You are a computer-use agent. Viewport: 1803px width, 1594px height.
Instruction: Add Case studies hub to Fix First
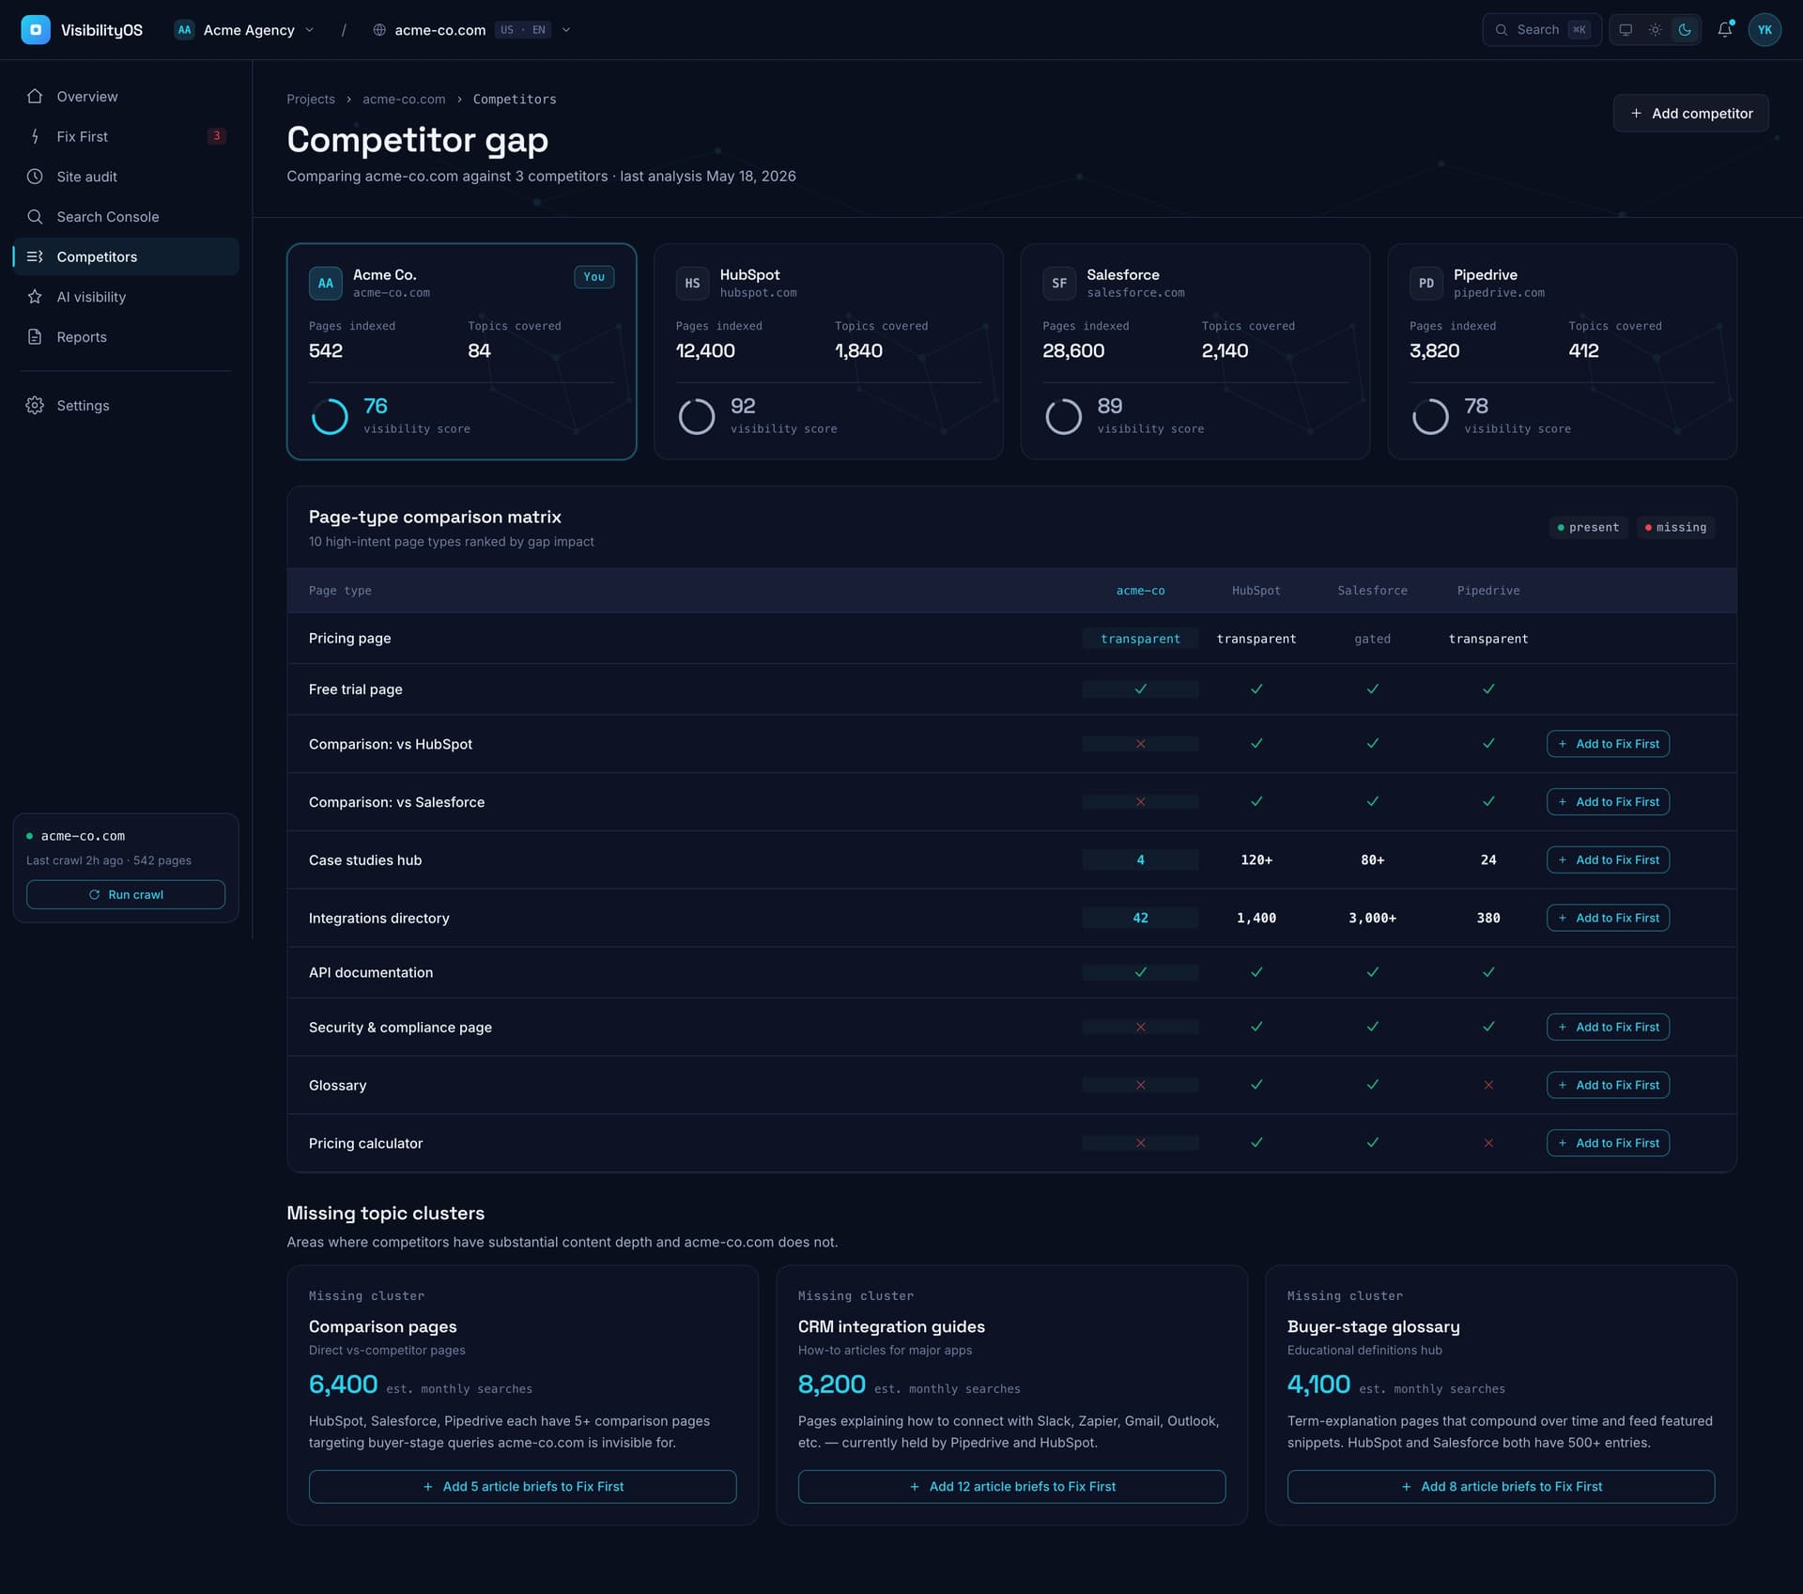click(x=1608, y=860)
